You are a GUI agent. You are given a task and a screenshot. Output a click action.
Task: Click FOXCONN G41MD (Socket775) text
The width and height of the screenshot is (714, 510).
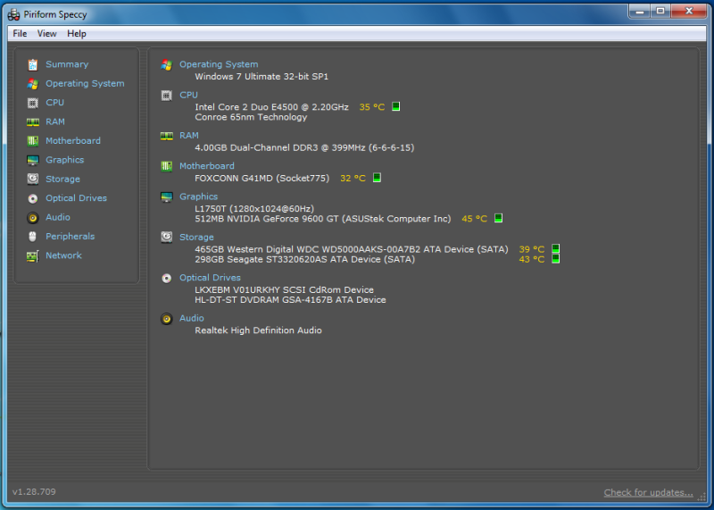tap(262, 179)
